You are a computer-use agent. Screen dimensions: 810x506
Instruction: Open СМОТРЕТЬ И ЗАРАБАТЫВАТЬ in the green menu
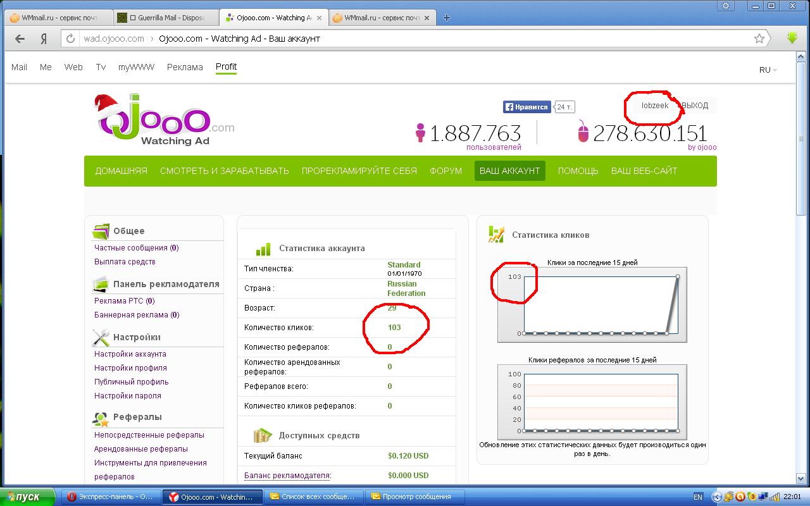point(225,171)
